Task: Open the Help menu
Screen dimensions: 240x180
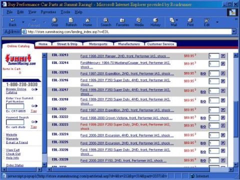Action: (x=78, y=12)
